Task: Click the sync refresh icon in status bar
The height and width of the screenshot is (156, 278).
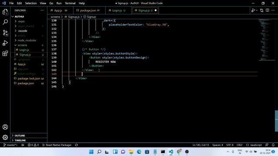Action: (76, 145)
